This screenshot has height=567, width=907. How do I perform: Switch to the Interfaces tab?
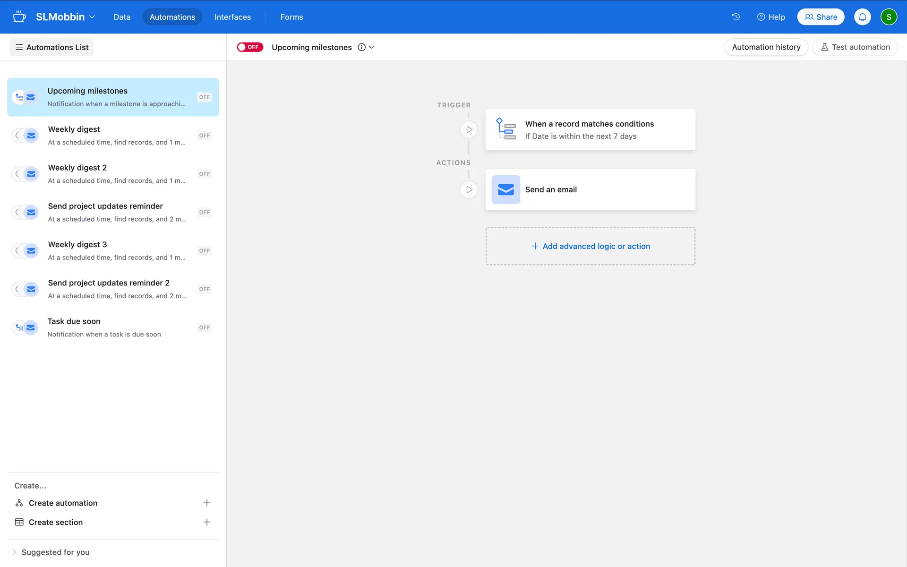tap(232, 17)
